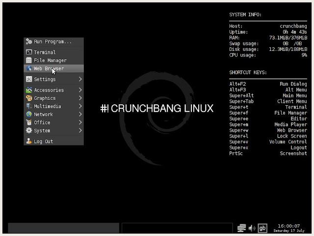Click the Alt+F3 shortcut text
The image size is (314, 236).
[x=237, y=90]
